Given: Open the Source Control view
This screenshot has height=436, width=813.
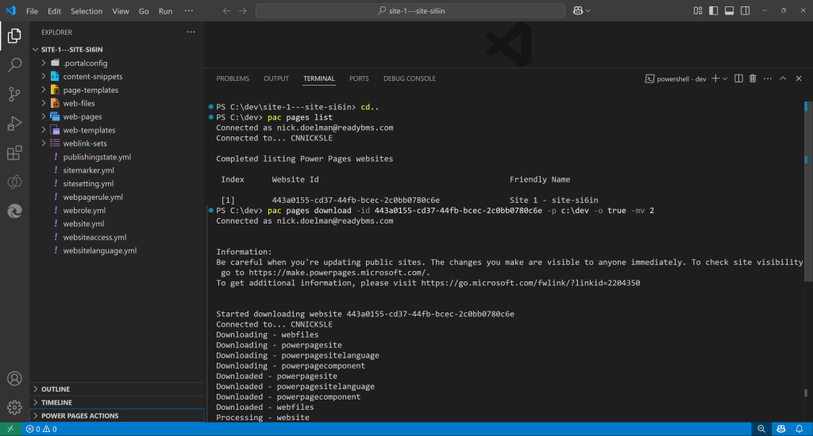Looking at the screenshot, I should pyautogui.click(x=14, y=94).
